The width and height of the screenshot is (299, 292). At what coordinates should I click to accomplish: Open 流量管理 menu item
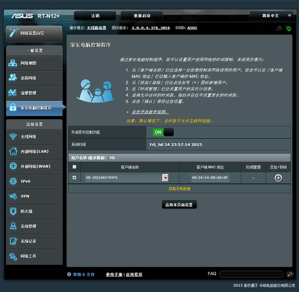[34, 93]
